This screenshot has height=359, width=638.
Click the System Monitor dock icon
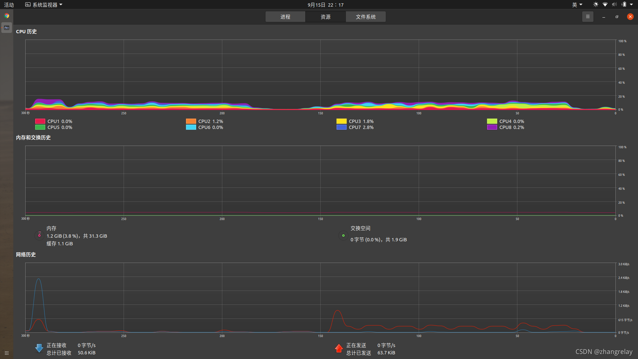(7, 28)
